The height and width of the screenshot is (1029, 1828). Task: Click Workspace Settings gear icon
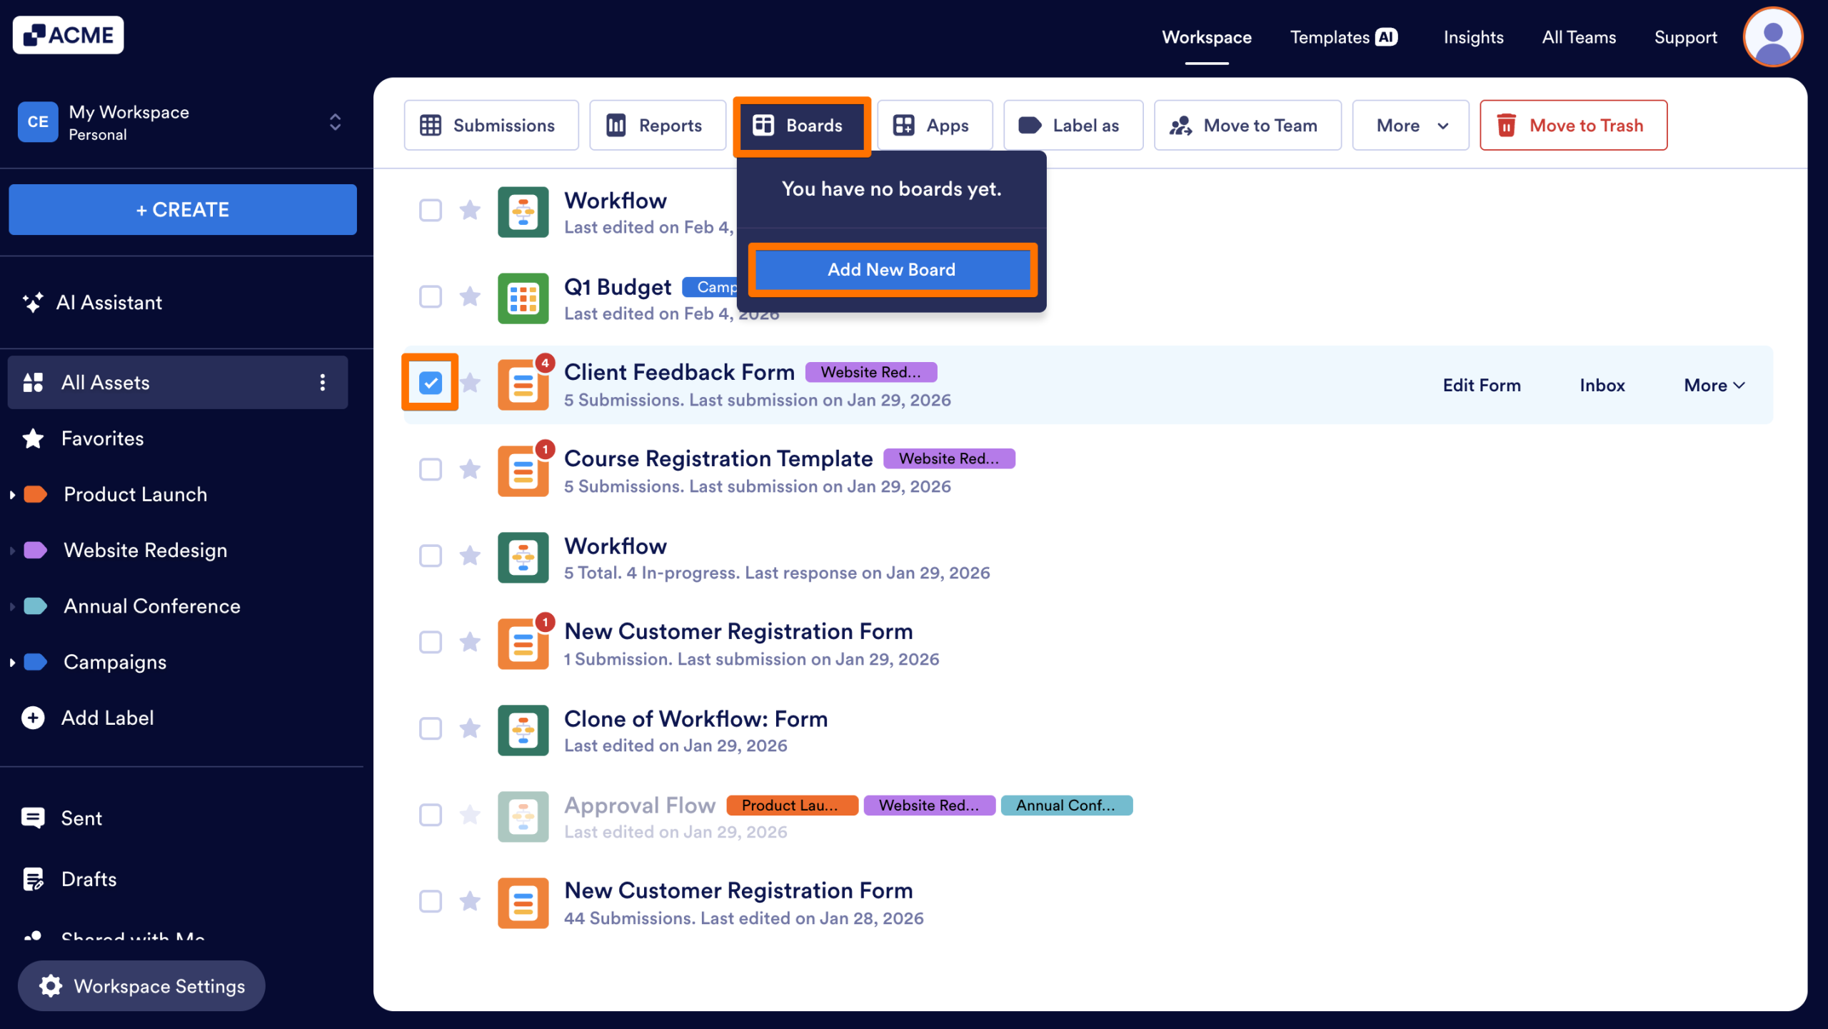coord(51,986)
